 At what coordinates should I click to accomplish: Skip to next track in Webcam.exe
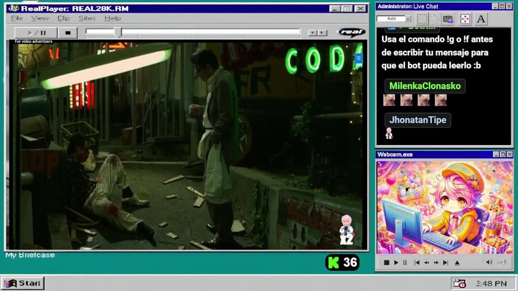coord(445,263)
